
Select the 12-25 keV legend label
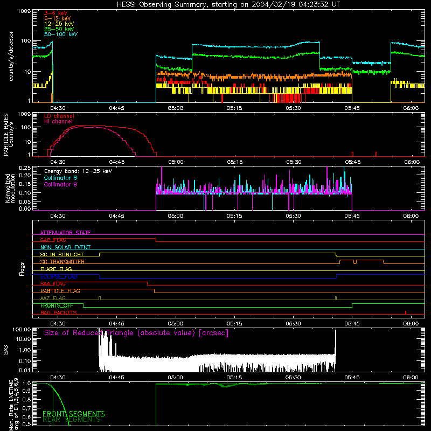(x=59, y=24)
